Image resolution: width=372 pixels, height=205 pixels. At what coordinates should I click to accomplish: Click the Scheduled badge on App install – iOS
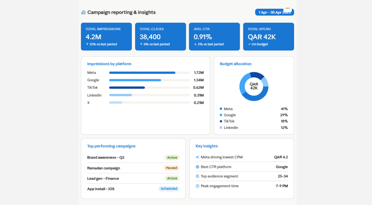[x=169, y=189]
